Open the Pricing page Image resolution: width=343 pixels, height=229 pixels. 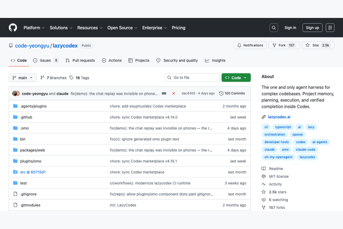[x=178, y=28]
